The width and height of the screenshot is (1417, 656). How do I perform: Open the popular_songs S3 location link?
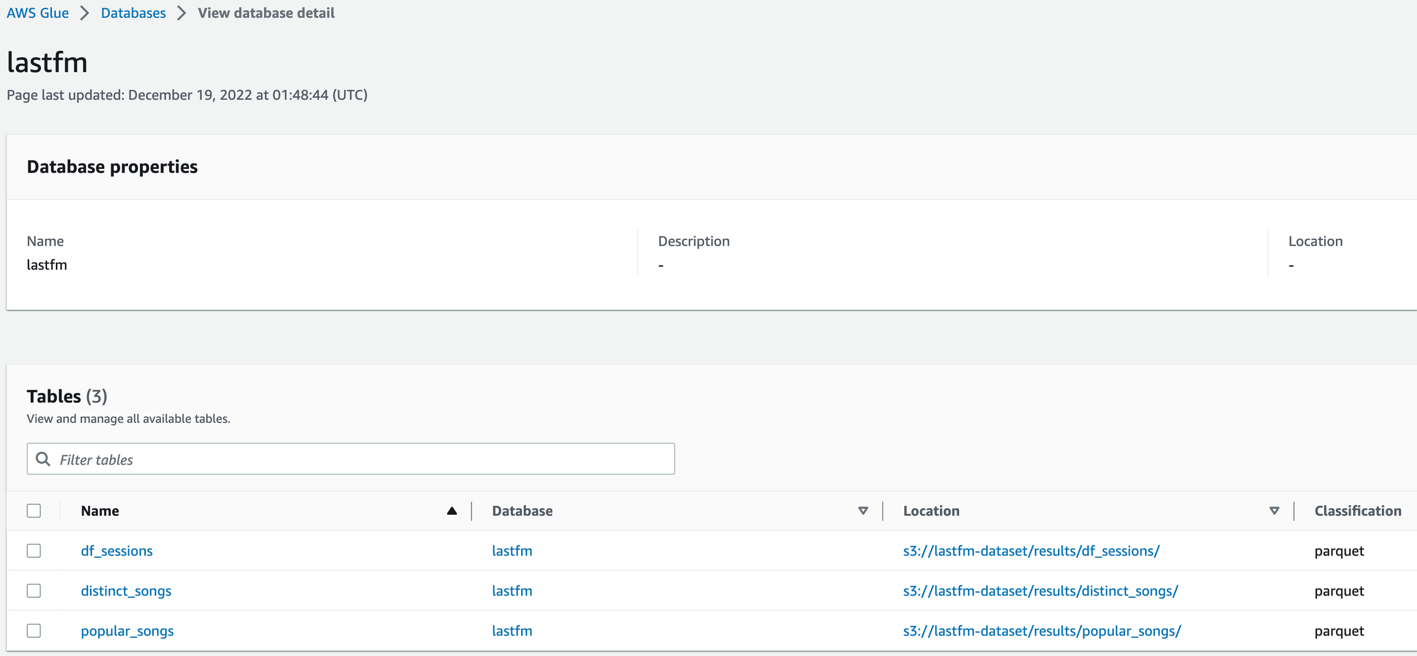point(1041,631)
